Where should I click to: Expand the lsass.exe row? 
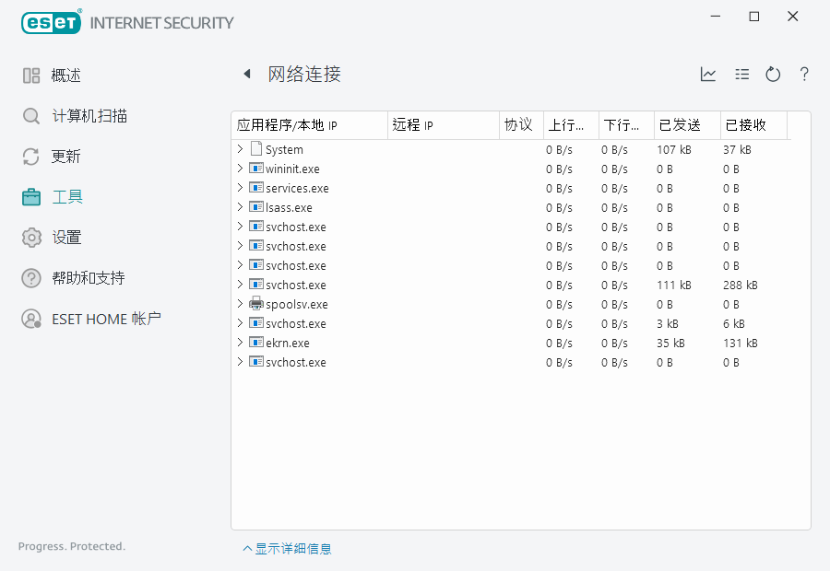coord(240,206)
